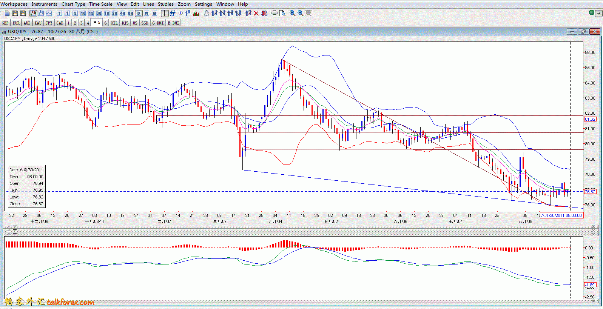Reset zoom with the greyed magnifier icon
The image size is (603, 309).
coord(308,13)
